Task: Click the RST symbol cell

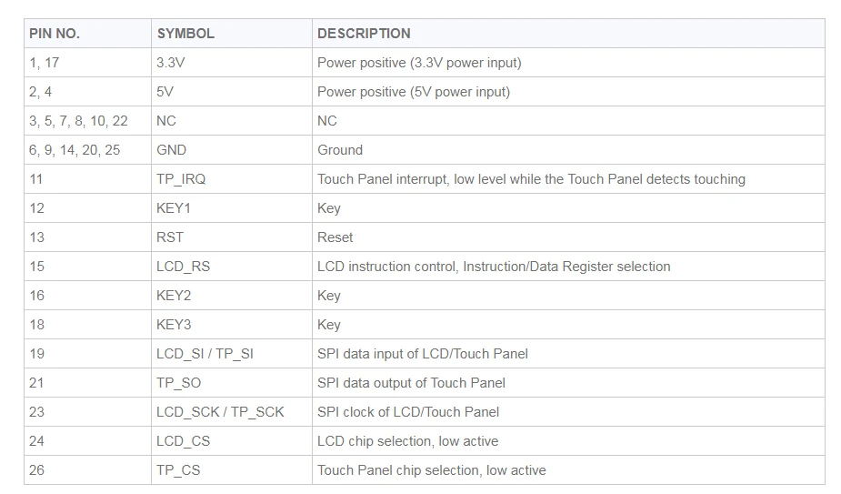Action: coord(232,237)
